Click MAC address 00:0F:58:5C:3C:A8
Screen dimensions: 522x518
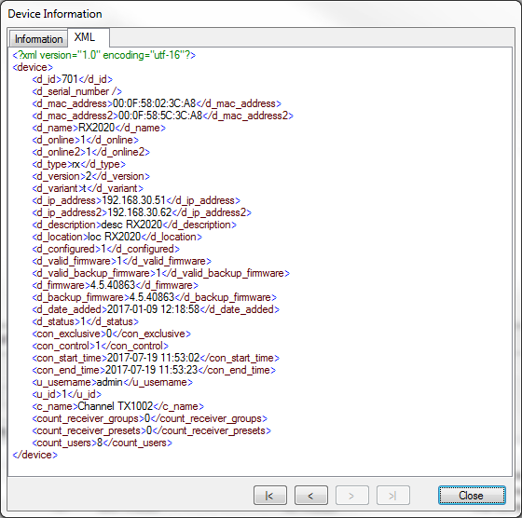(160, 116)
